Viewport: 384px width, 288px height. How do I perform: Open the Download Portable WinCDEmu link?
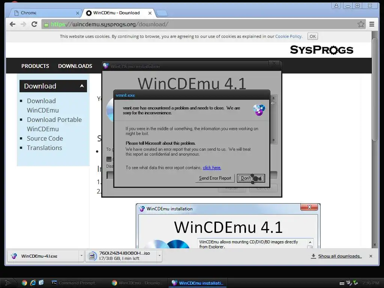[54, 124]
